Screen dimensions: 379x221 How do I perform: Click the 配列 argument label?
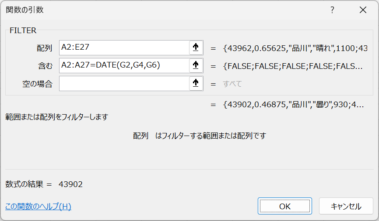coord(45,48)
